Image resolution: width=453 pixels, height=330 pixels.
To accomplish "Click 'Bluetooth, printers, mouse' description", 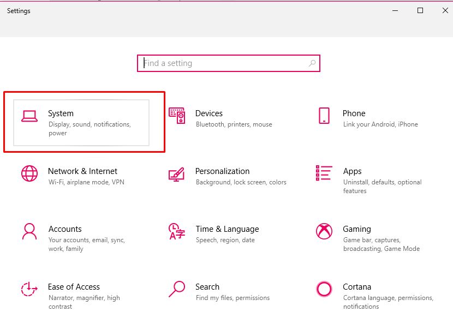I will pyautogui.click(x=234, y=124).
